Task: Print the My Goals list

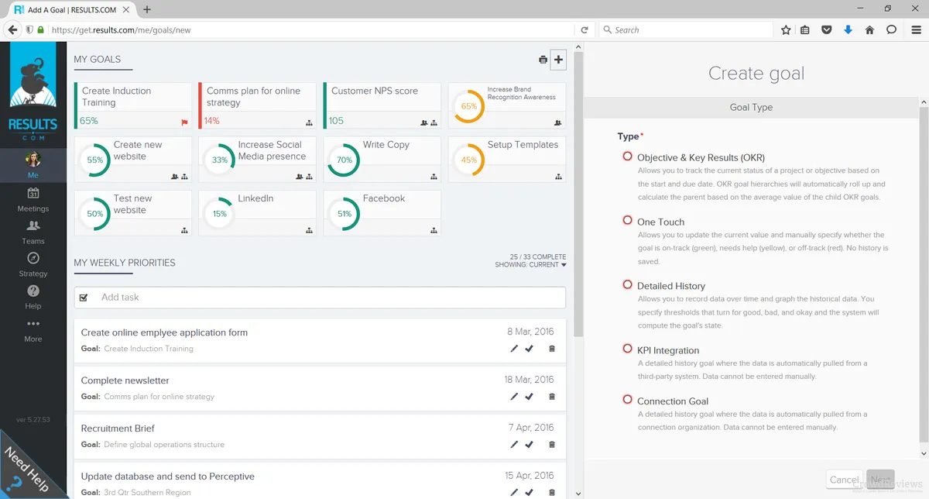Action: click(x=543, y=60)
